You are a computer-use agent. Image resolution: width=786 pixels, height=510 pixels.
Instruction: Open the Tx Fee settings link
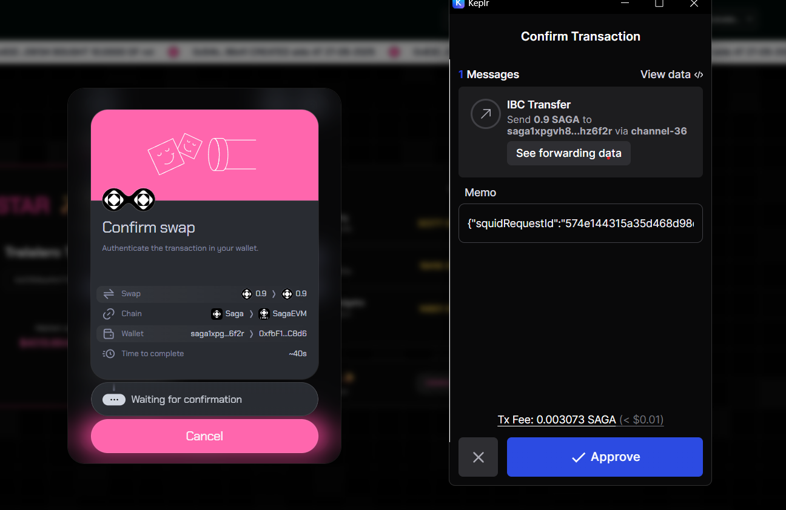click(580, 420)
